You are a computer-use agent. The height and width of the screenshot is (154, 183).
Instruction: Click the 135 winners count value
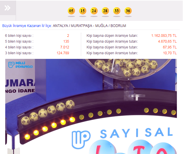click(66, 41)
